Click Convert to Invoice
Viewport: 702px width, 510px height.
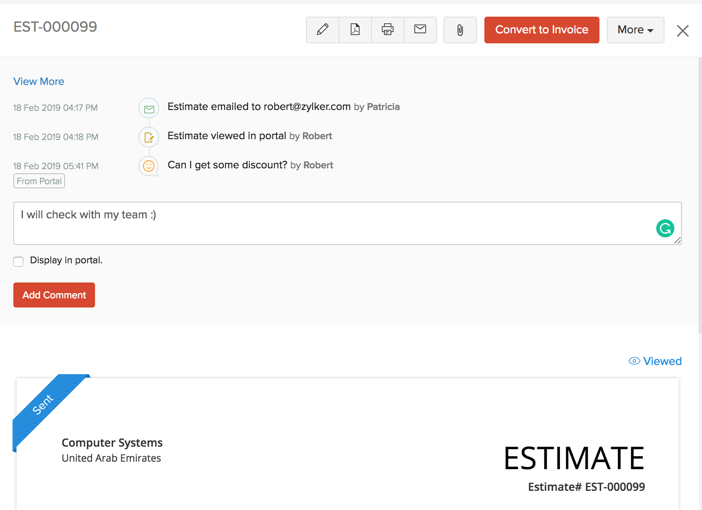[x=542, y=30]
